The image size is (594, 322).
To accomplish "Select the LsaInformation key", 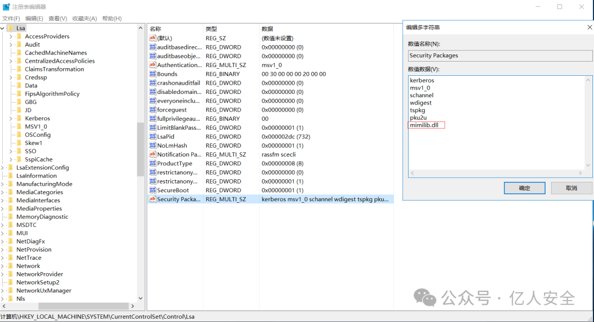I will (36, 176).
